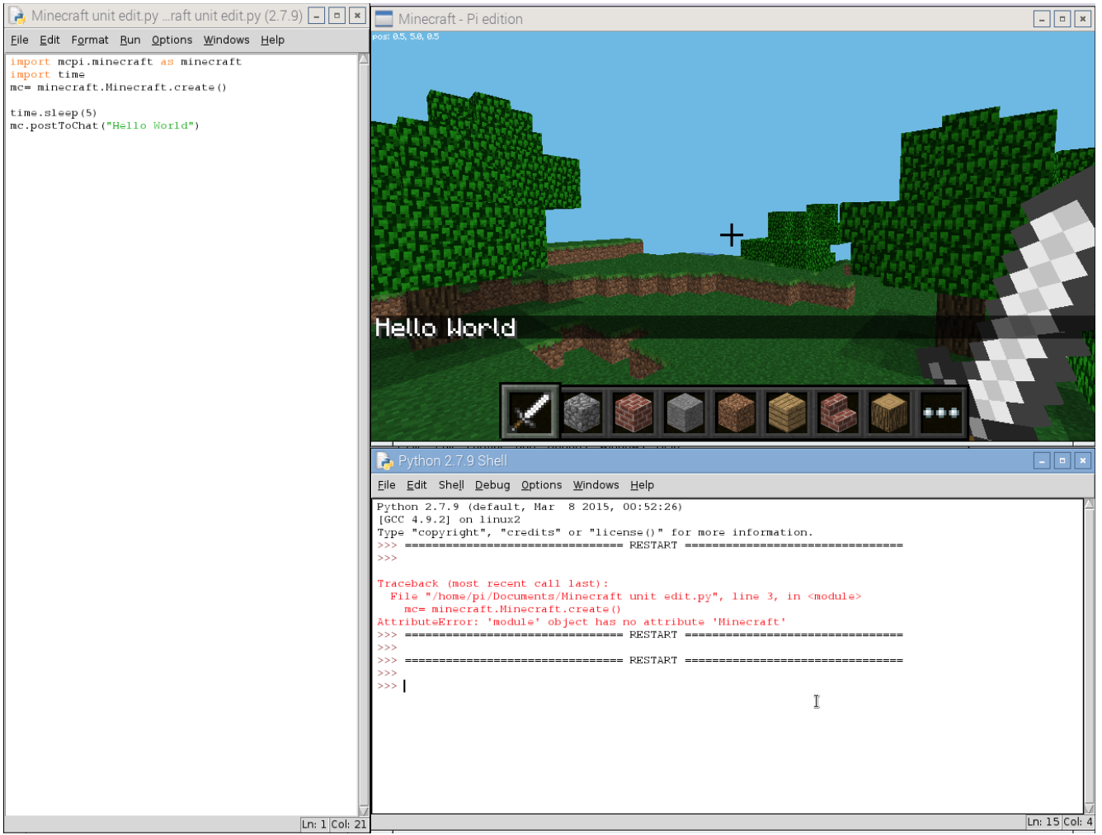Viewport: 1102px width, 835px height.
Task: Close the Minecraft Pi edition window
Action: click(x=1083, y=18)
